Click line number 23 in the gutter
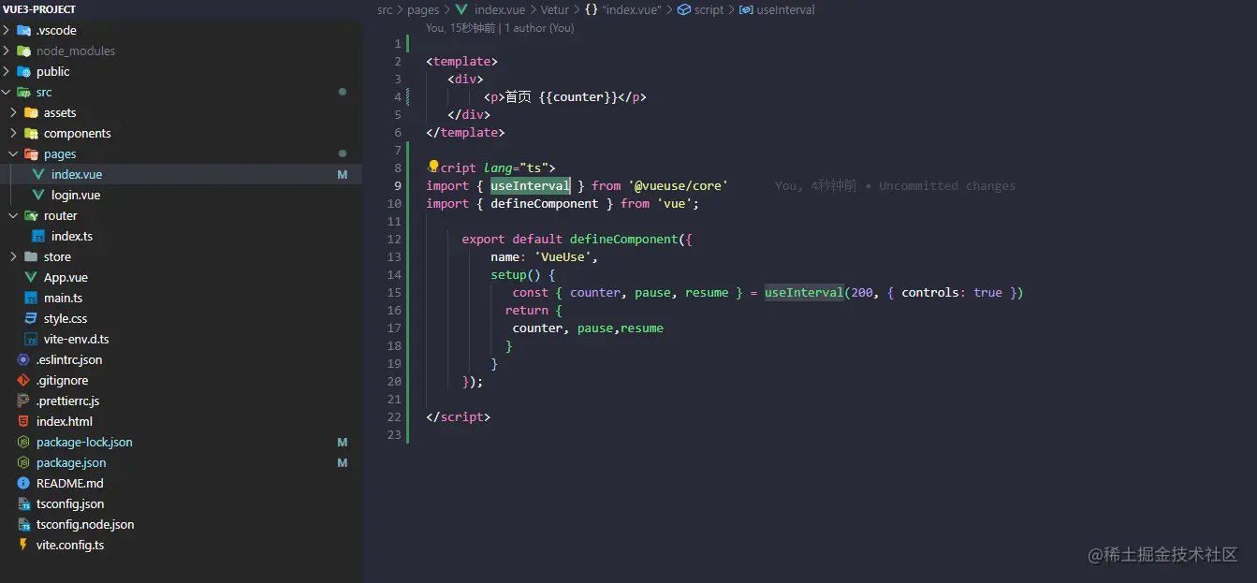This screenshot has width=1257, height=583. pos(393,435)
